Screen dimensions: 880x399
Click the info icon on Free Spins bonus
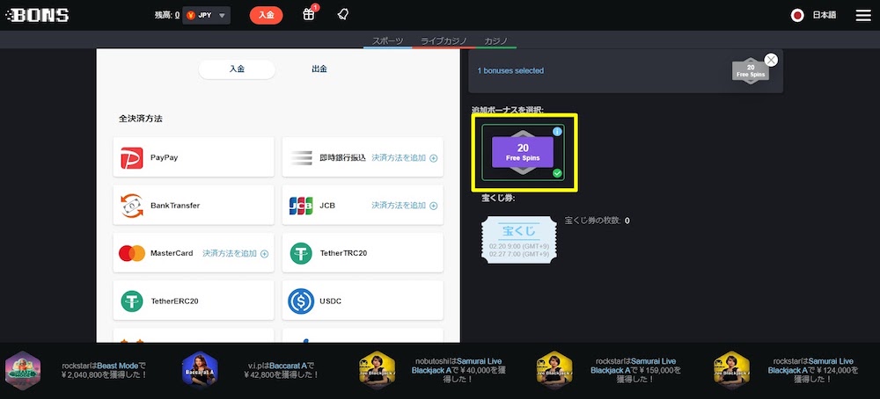556,132
